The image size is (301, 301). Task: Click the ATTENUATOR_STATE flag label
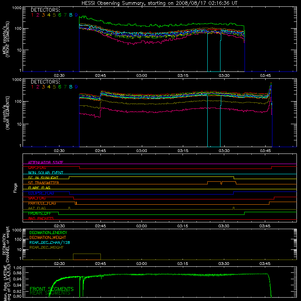pyautogui.click(x=46, y=163)
